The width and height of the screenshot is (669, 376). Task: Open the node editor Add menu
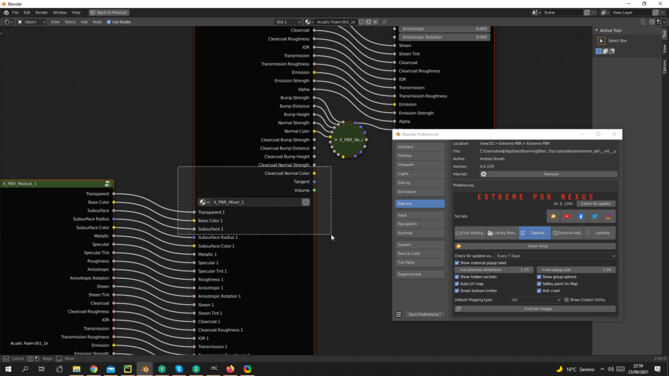[84, 22]
